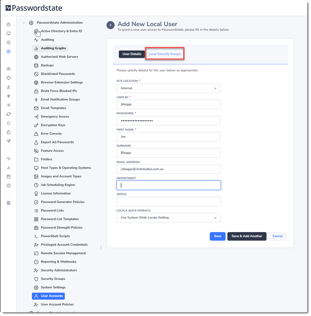Collapse the Passwordstate Administration tree node
Viewport: 311px width, 316px height.
(x=24, y=23)
